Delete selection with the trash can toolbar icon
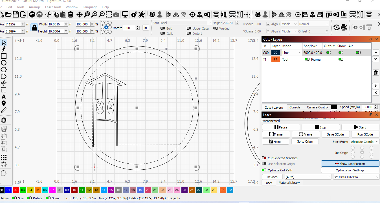The image size is (380, 203). [71, 14]
